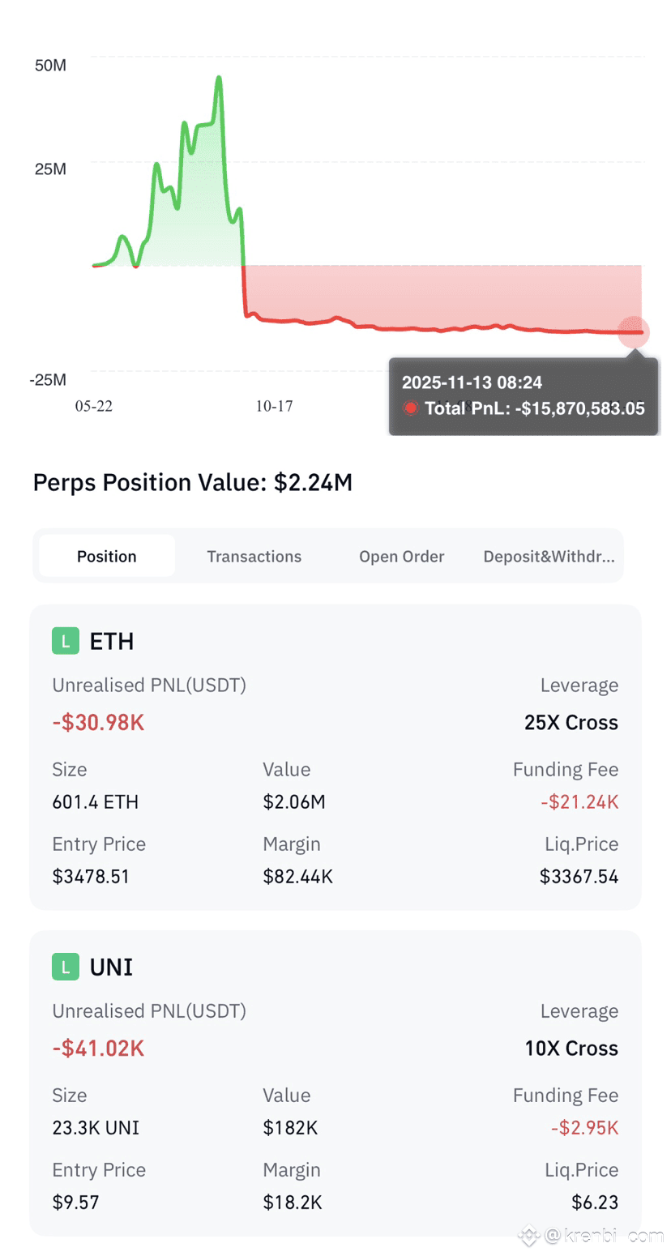Image resolution: width=671 pixels, height=1256 pixels.
Task: Click the 10X Cross leverage value
Action: click(x=571, y=1048)
